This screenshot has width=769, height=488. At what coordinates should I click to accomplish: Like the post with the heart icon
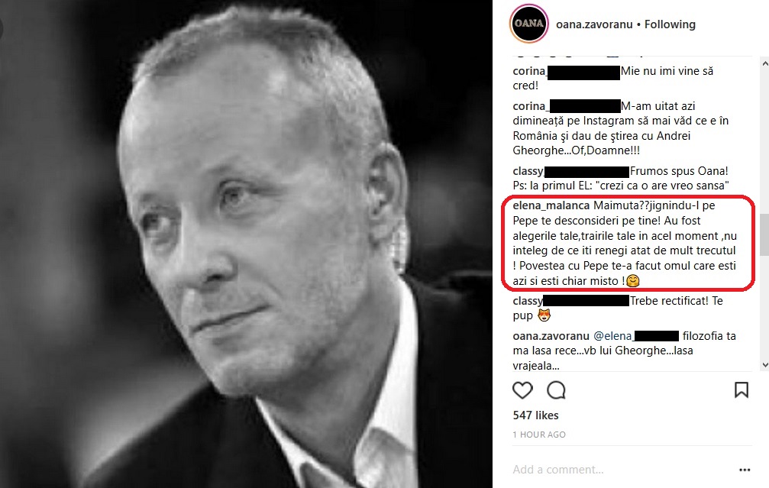pos(522,390)
